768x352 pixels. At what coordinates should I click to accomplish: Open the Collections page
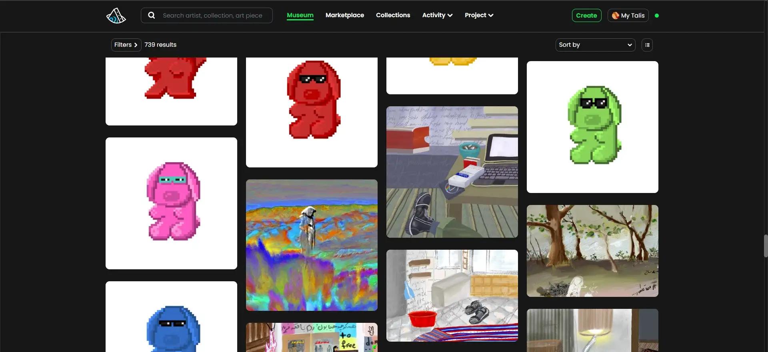[x=393, y=15]
